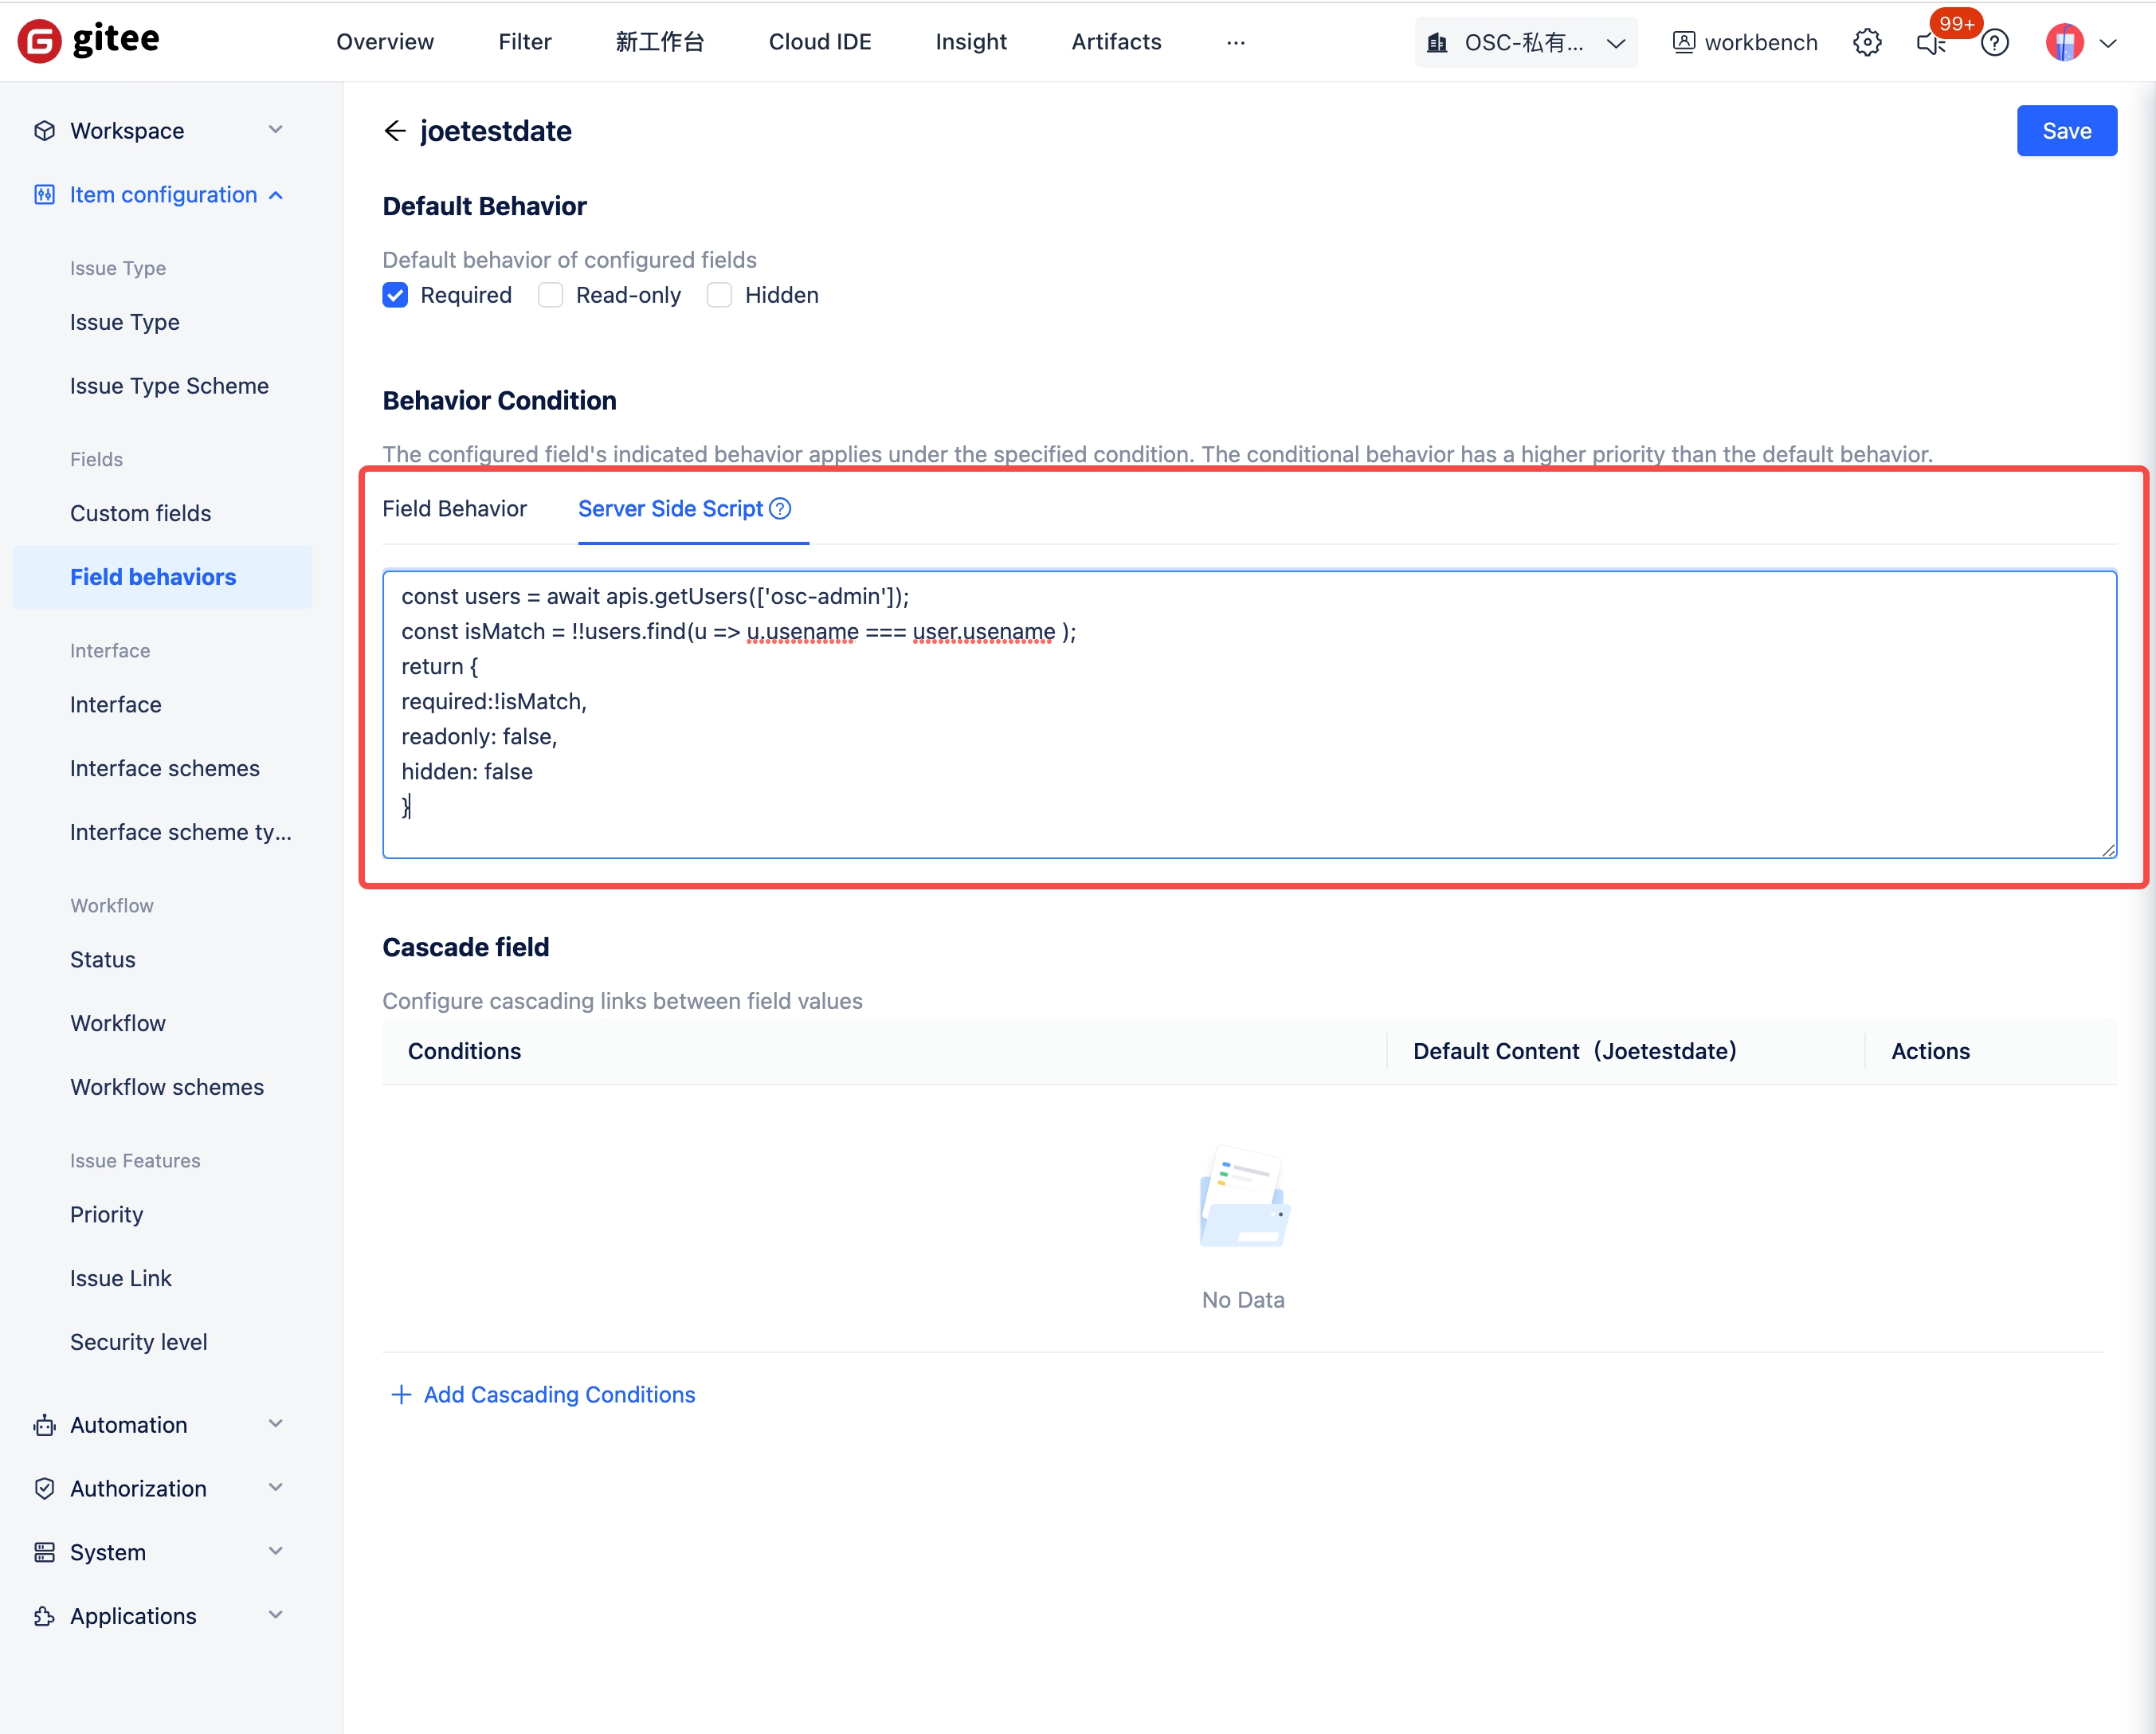Click the help question mark in header
The image size is (2156, 1734).
(x=1994, y=42)
